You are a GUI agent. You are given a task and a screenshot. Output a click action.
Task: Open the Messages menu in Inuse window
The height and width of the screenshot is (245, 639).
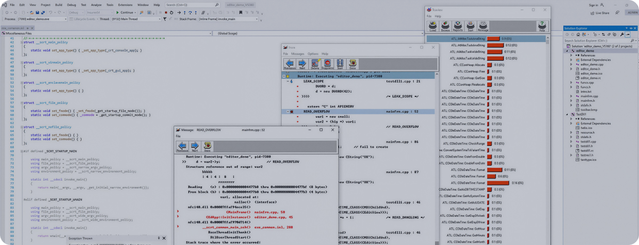point(298,54)
